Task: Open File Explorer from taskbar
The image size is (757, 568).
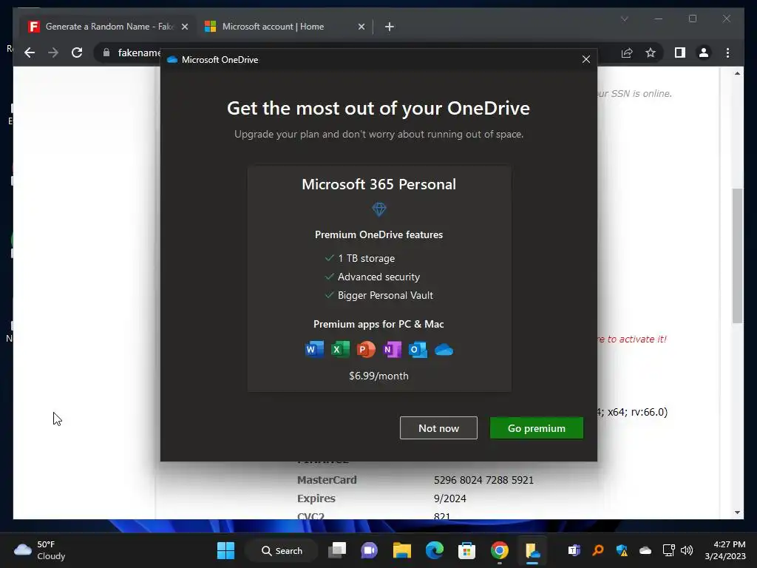Action: [x=401, y=550]
